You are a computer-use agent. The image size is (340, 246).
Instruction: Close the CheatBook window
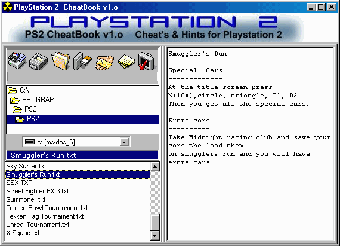pos(332,7)
